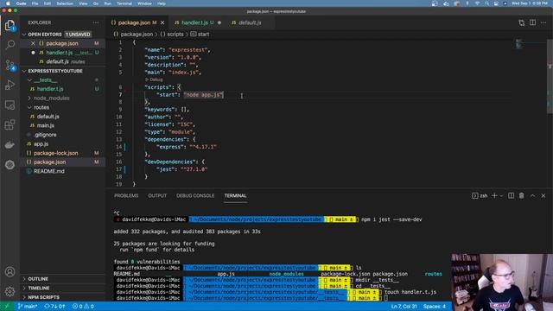Close package.json in Open Editors list
Image resolution: width=553 pixels, height=311 pixels.
coord(33,43)
